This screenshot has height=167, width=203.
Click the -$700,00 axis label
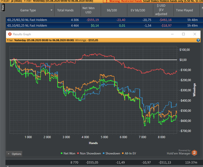[x=185, y=131]
